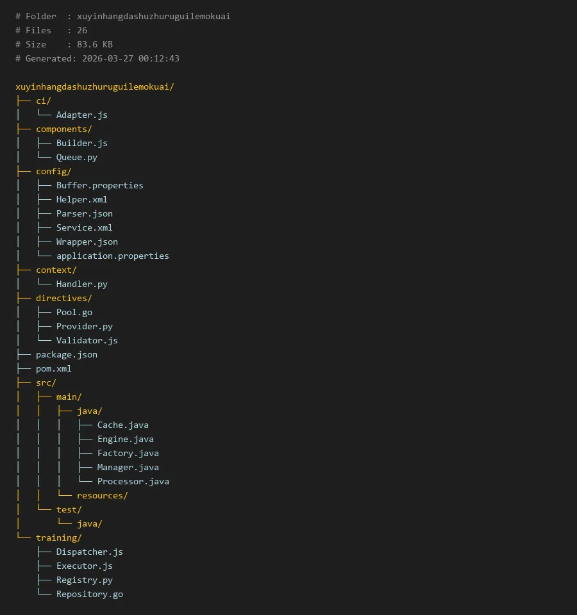Click application.properties entry
Viewport: 577px width, 615px height.
[x=112, y=256]
